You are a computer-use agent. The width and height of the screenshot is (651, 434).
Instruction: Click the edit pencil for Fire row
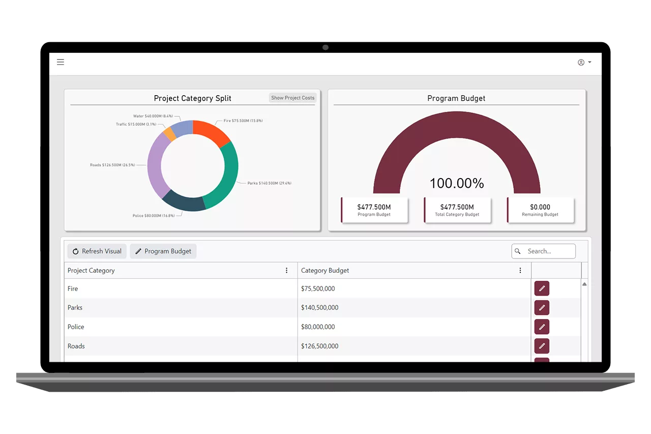pos(542,288)
